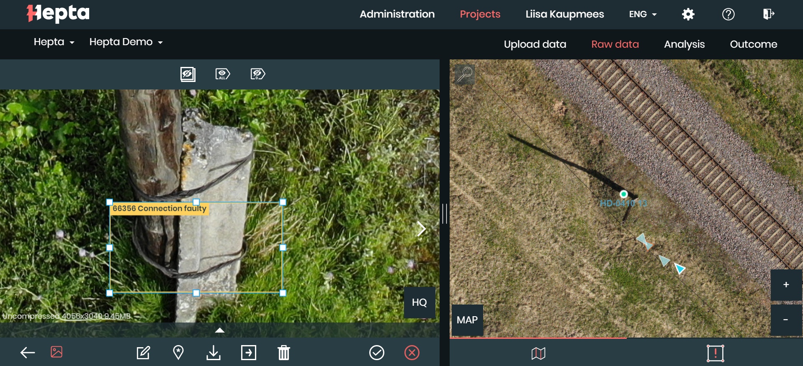Switch to Analysis tab
Image resolution: width=803 pixels, height=366 pixels.
pyautogui.click(x=685, y=44)
